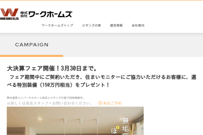This screenshot has width=203, height=135.
Task: Click the circular arrow icon beside 来店ご予約
Action: point(100,103)
